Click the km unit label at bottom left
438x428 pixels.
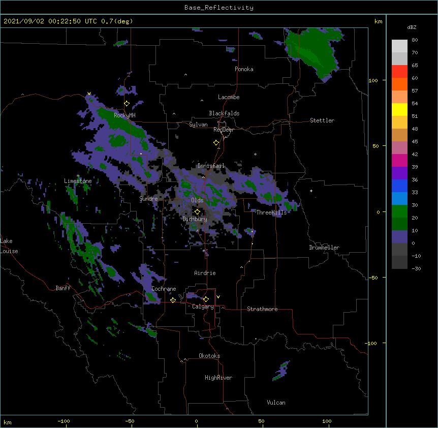coord(8,422)
